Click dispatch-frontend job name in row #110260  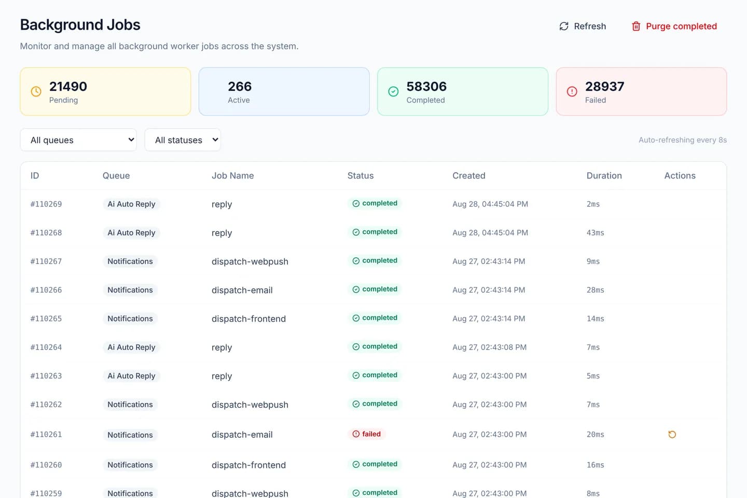click(x=248, y=465)
